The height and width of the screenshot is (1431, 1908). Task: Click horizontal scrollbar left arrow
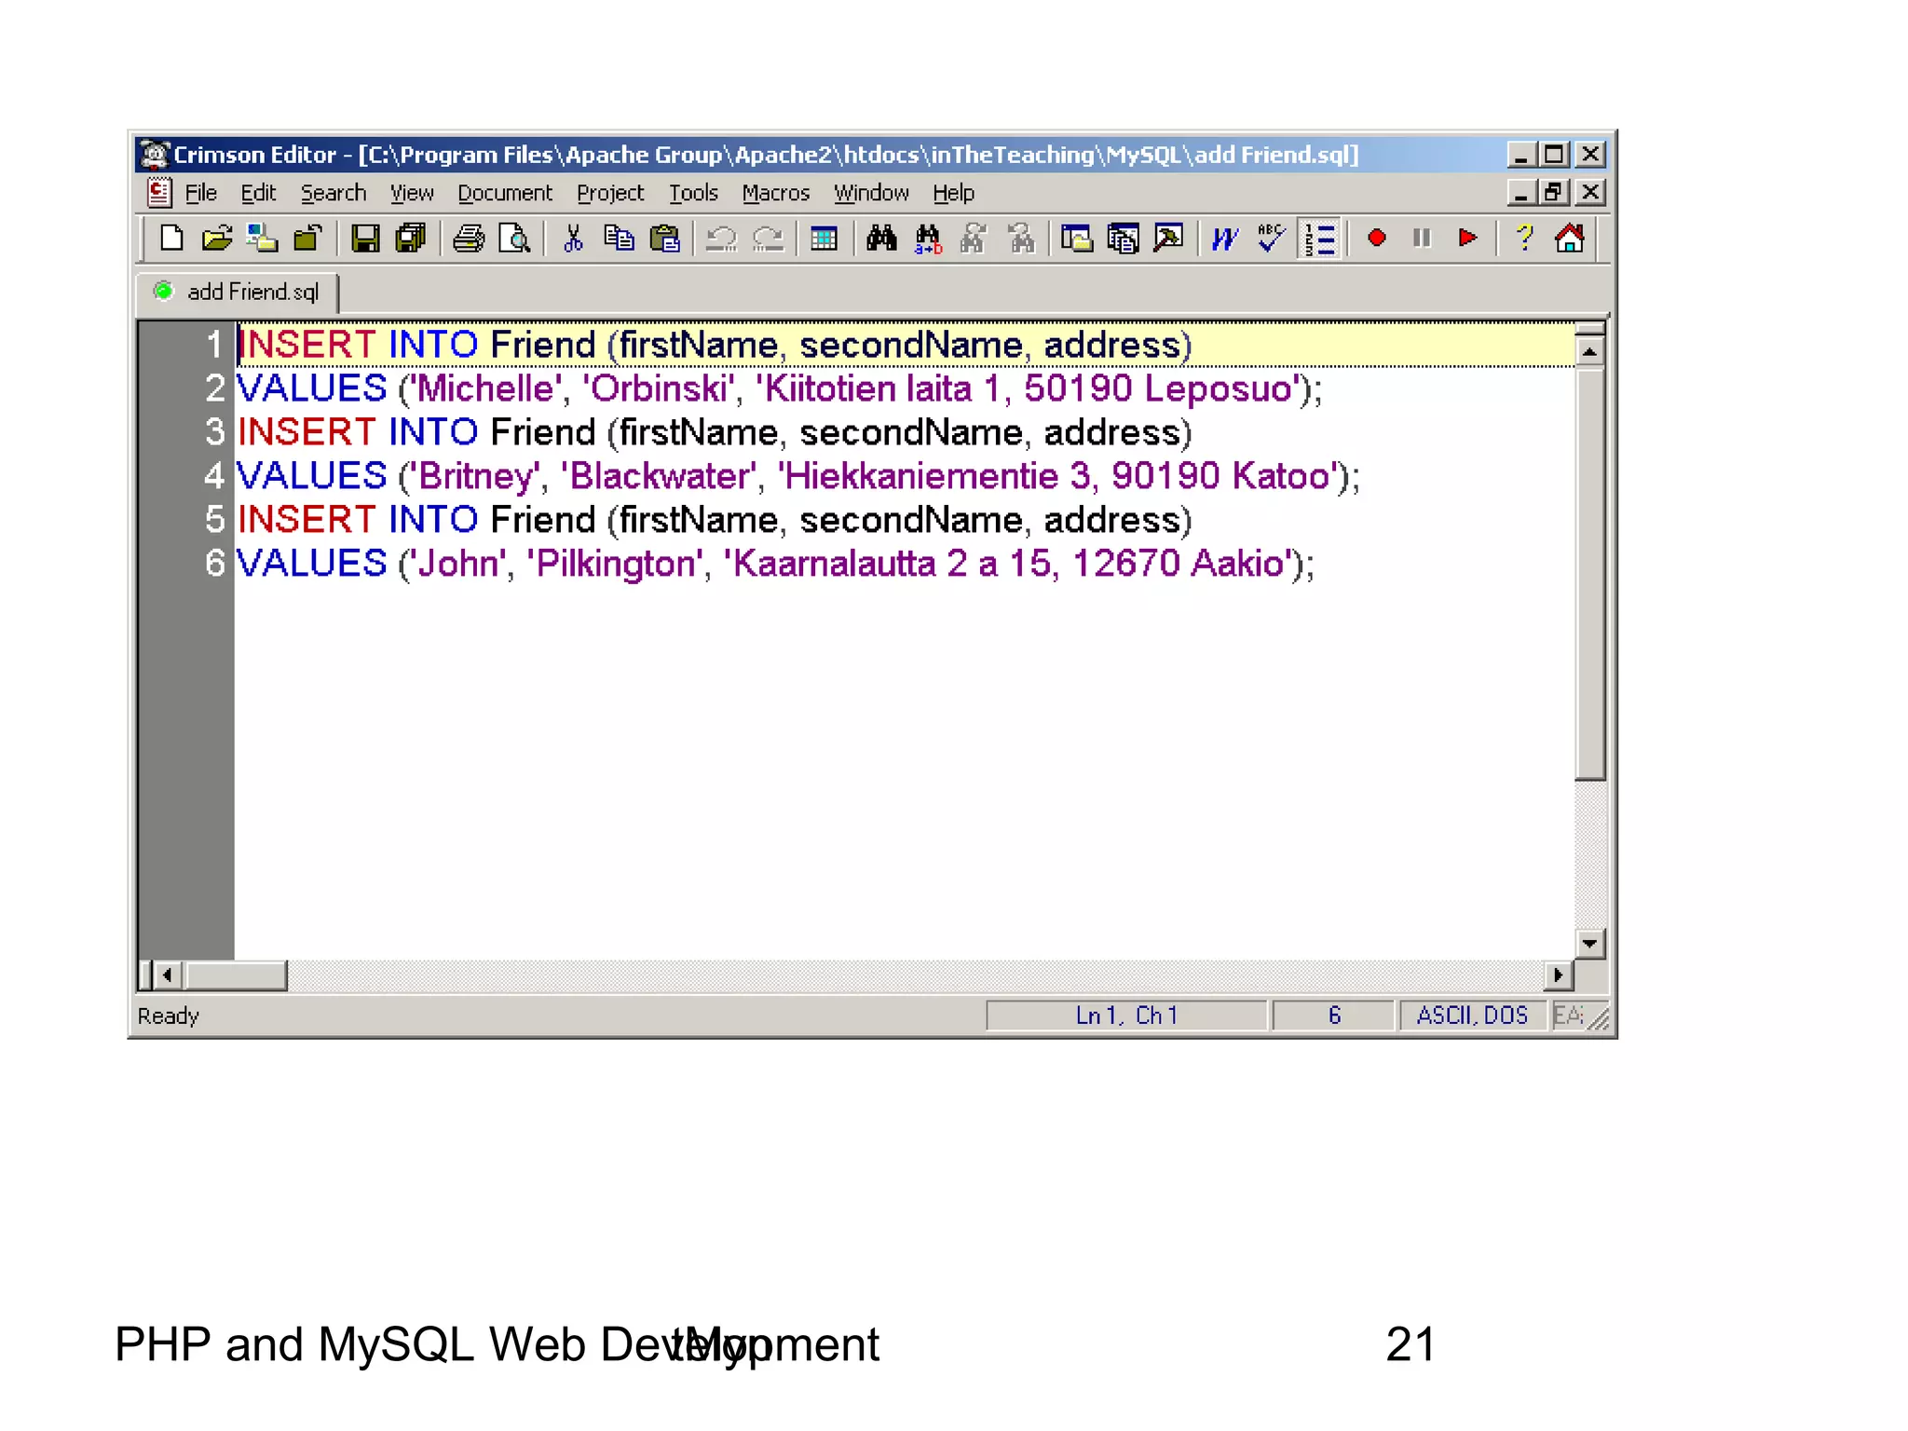pyautogui.click(x=168, y=975)
